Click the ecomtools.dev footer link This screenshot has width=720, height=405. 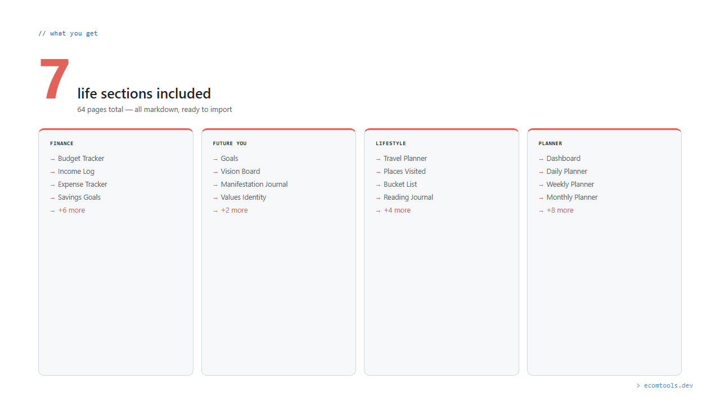[x=668, y=386]
